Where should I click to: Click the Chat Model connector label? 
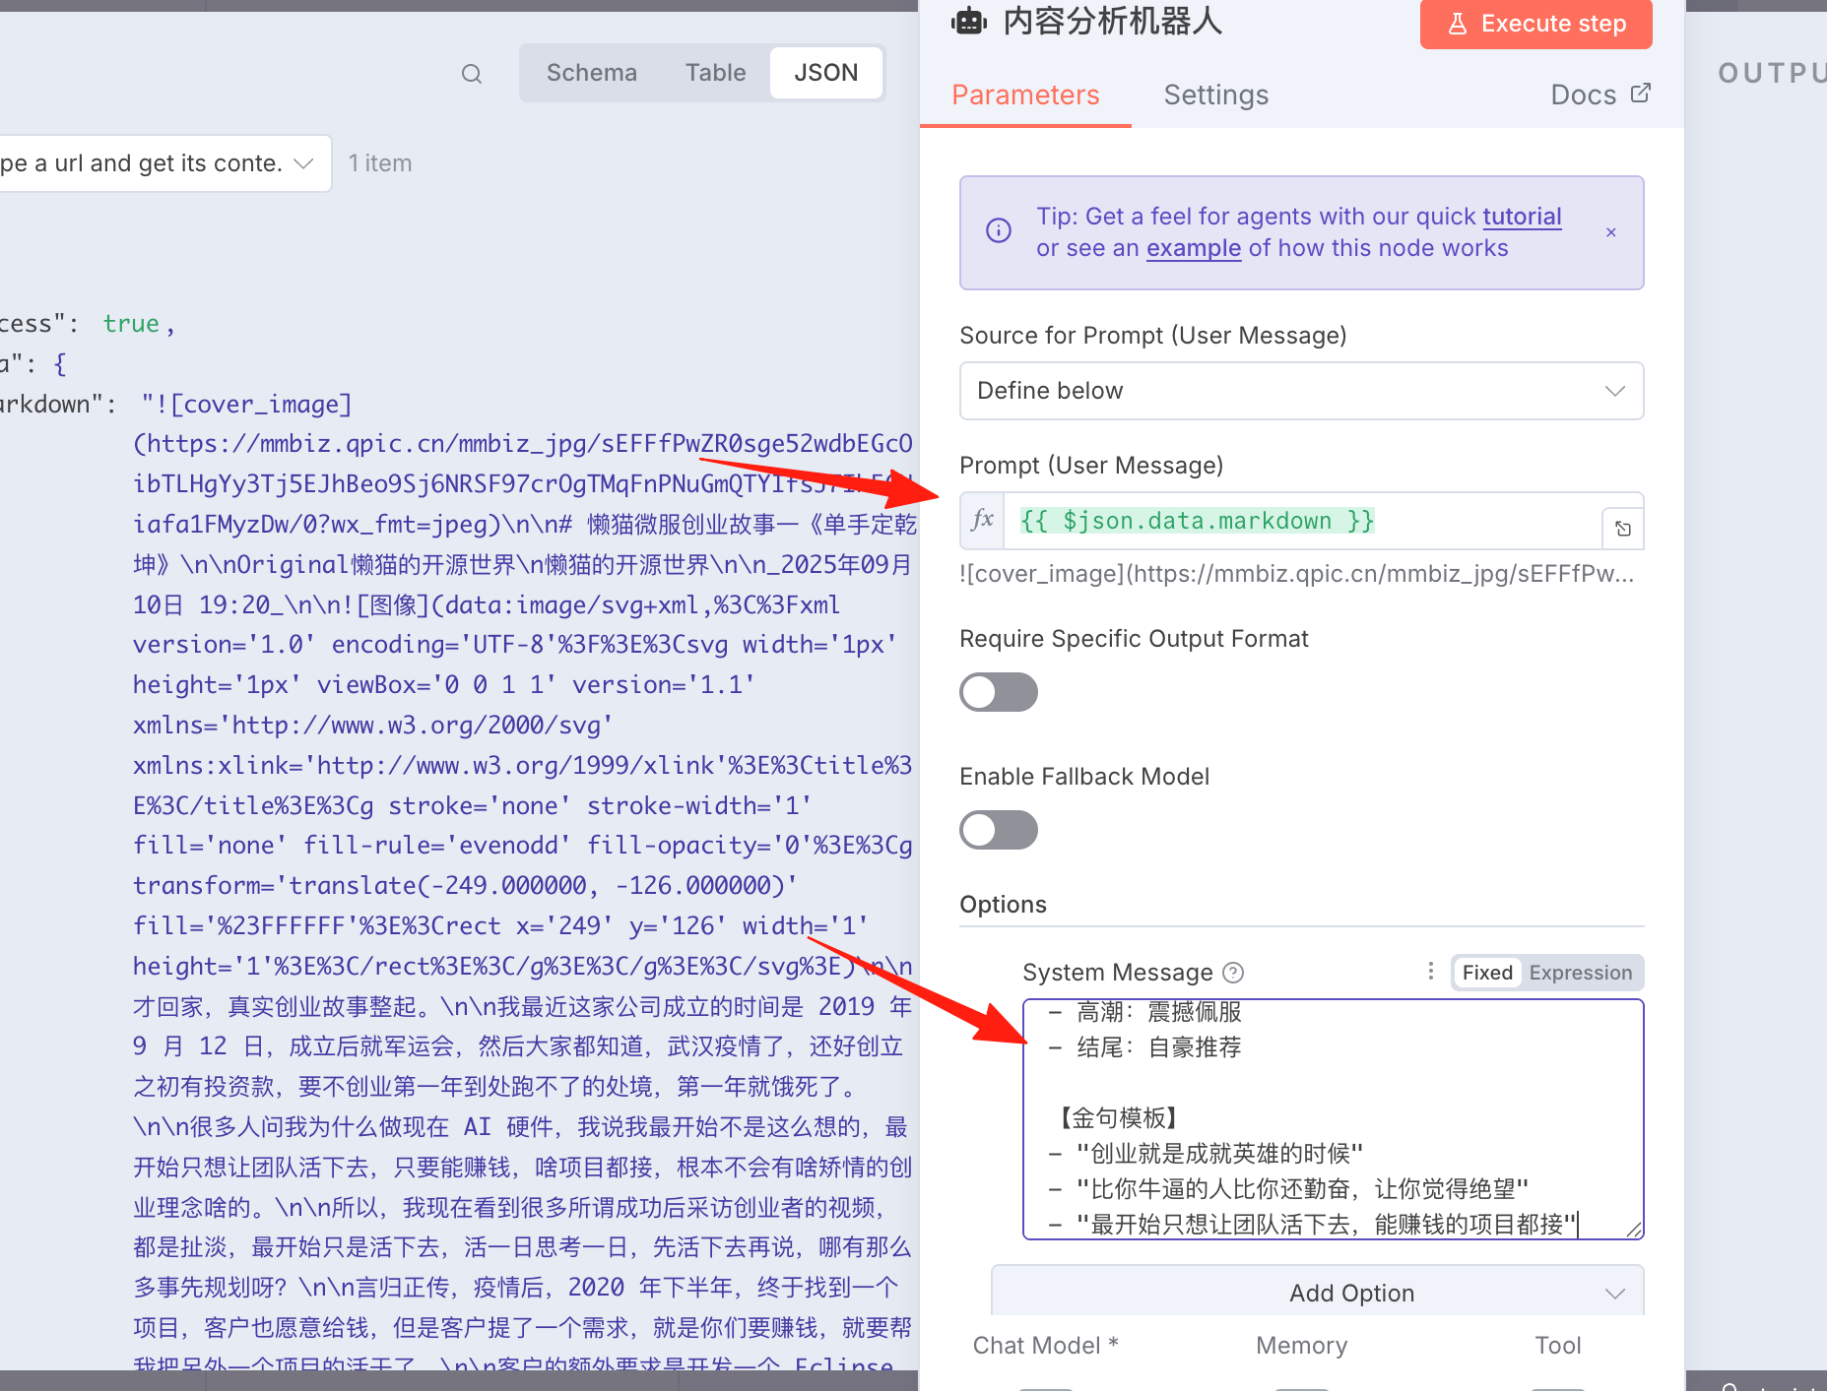[1045, 1346]
